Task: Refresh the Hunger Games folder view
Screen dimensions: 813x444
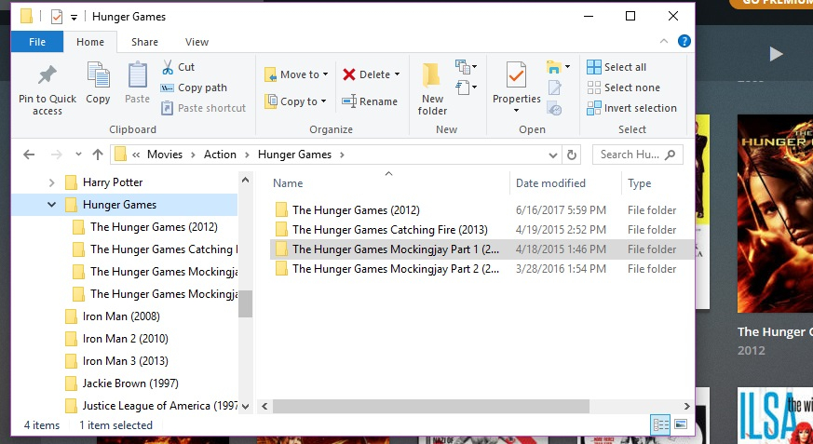Action: point(572,155)
